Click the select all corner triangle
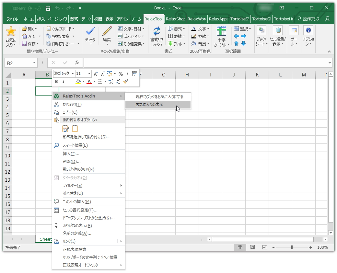 tap(8, 75)
